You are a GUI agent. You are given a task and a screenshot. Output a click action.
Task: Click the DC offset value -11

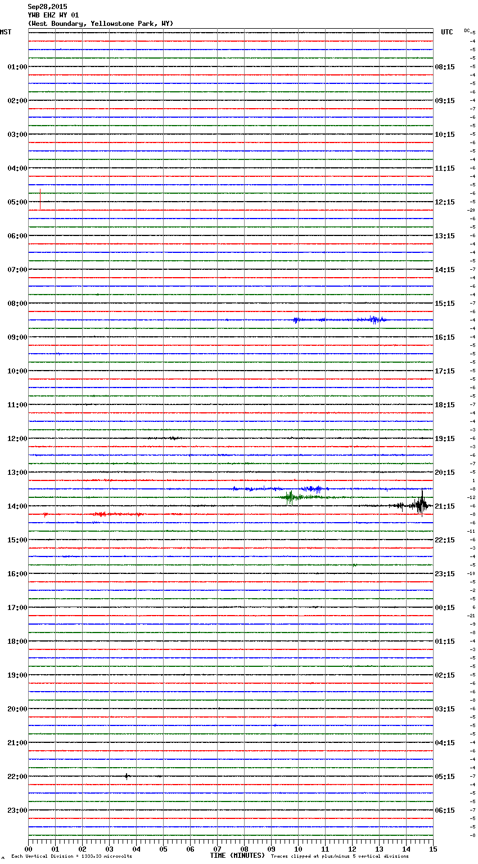[x=471, y=531]
